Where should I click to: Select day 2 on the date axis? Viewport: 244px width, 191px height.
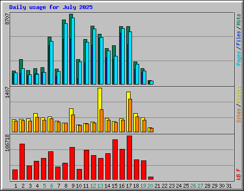click(x=23, y=186)
